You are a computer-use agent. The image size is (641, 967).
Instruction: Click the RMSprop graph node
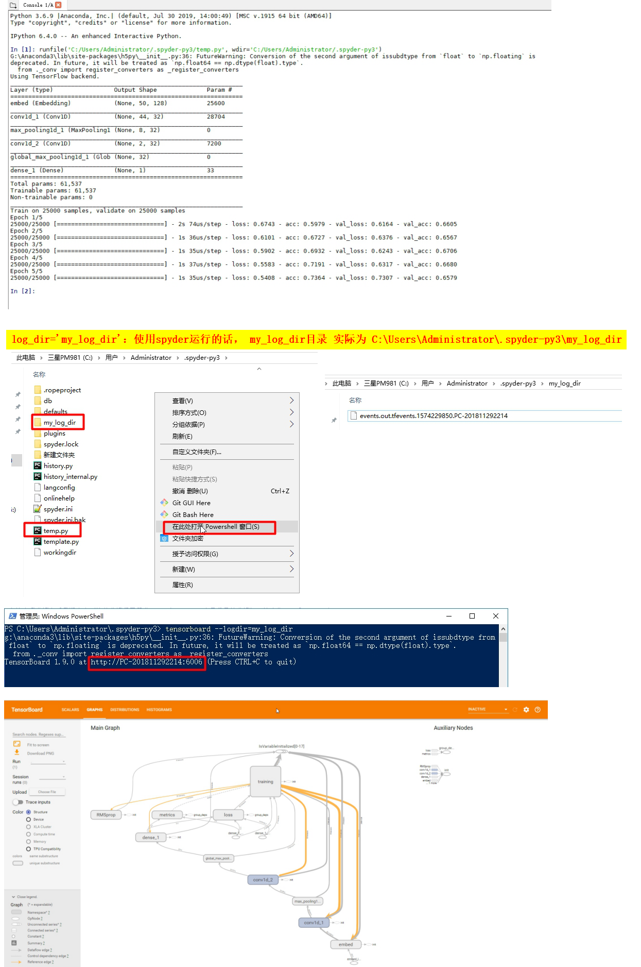point(106,814)
